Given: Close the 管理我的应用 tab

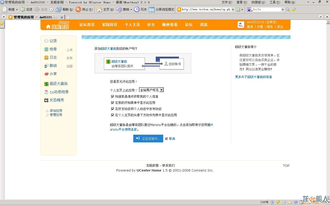Looking at the screenshot, I should [x=62, y=18].
